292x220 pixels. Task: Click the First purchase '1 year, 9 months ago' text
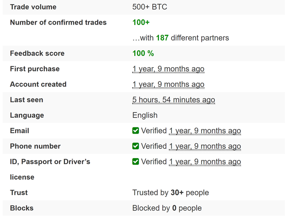[x=169, y=69]
